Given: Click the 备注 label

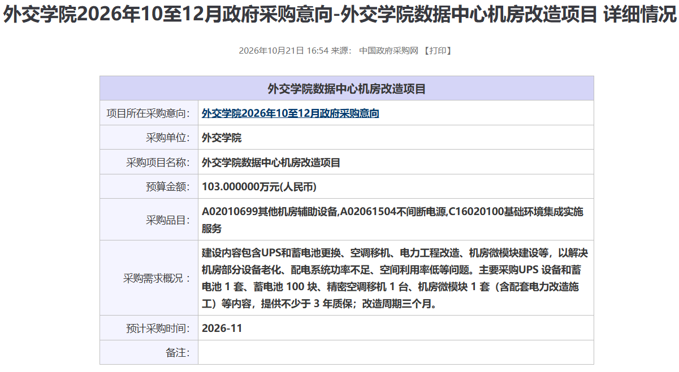Looking at the screenshot, I should click(178, 353).
